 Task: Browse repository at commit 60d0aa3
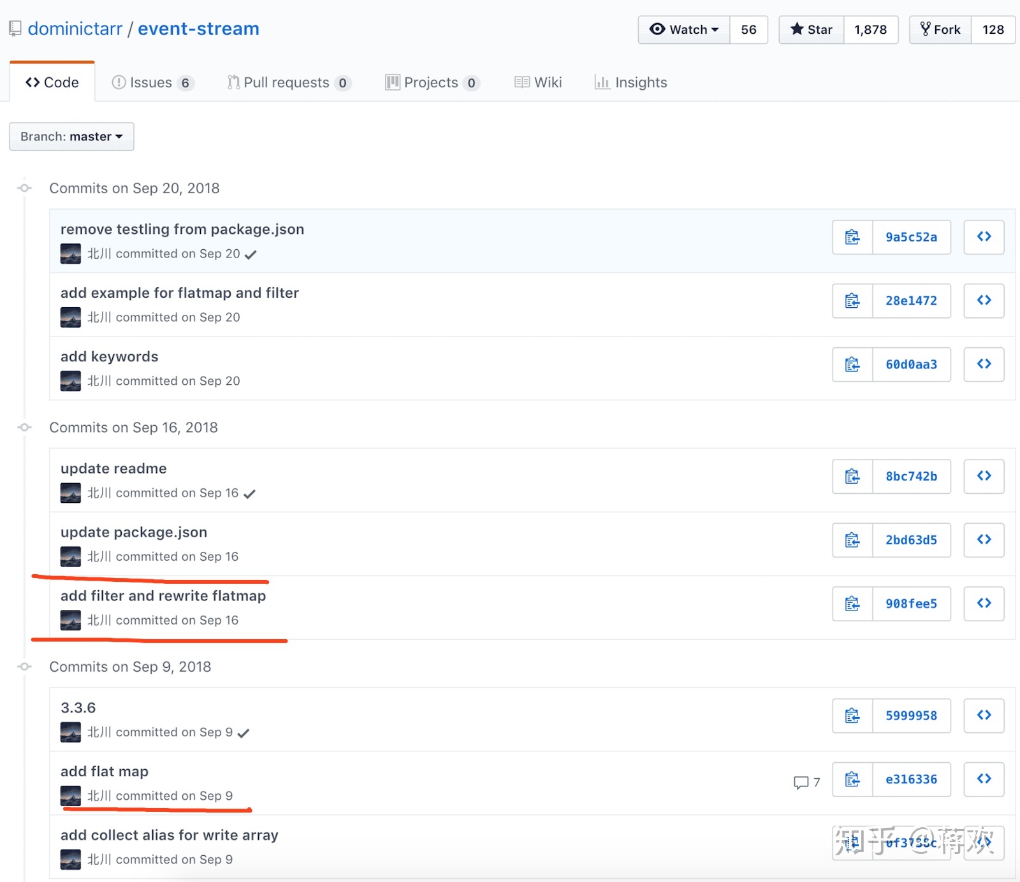[x=984, y=365]
